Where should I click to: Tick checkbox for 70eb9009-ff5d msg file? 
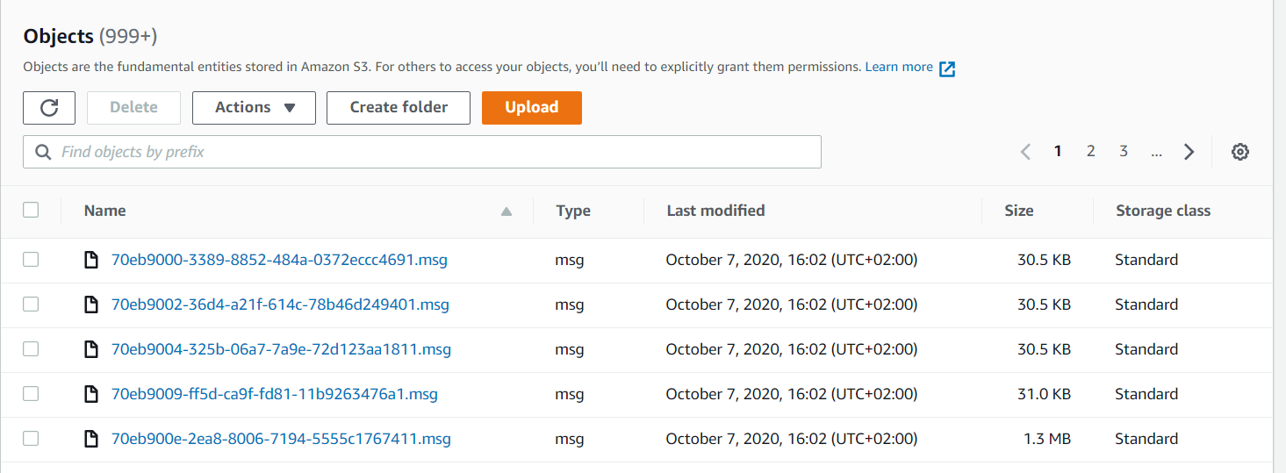click(31, 394)
